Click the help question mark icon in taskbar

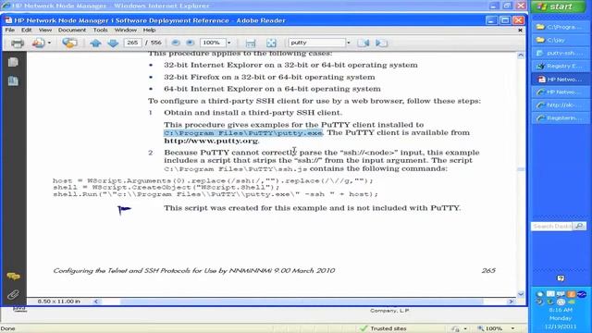point(561,278)
